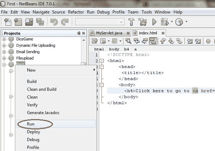Open the Tools menu
Screen dimensions: 215x151
pyautogui.click(x=147, y=12)
